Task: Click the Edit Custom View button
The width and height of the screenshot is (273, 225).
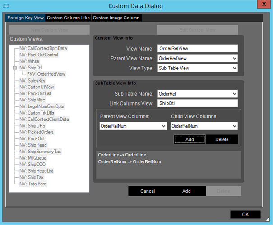Action: (x=198, y=30)
